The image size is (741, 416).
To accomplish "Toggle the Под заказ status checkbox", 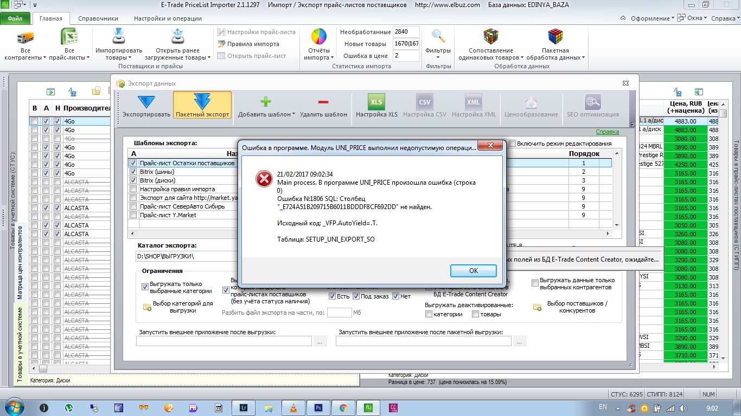I will (x=356, y=296).
